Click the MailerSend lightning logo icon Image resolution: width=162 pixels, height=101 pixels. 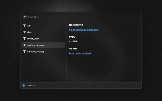pos(24,86)
